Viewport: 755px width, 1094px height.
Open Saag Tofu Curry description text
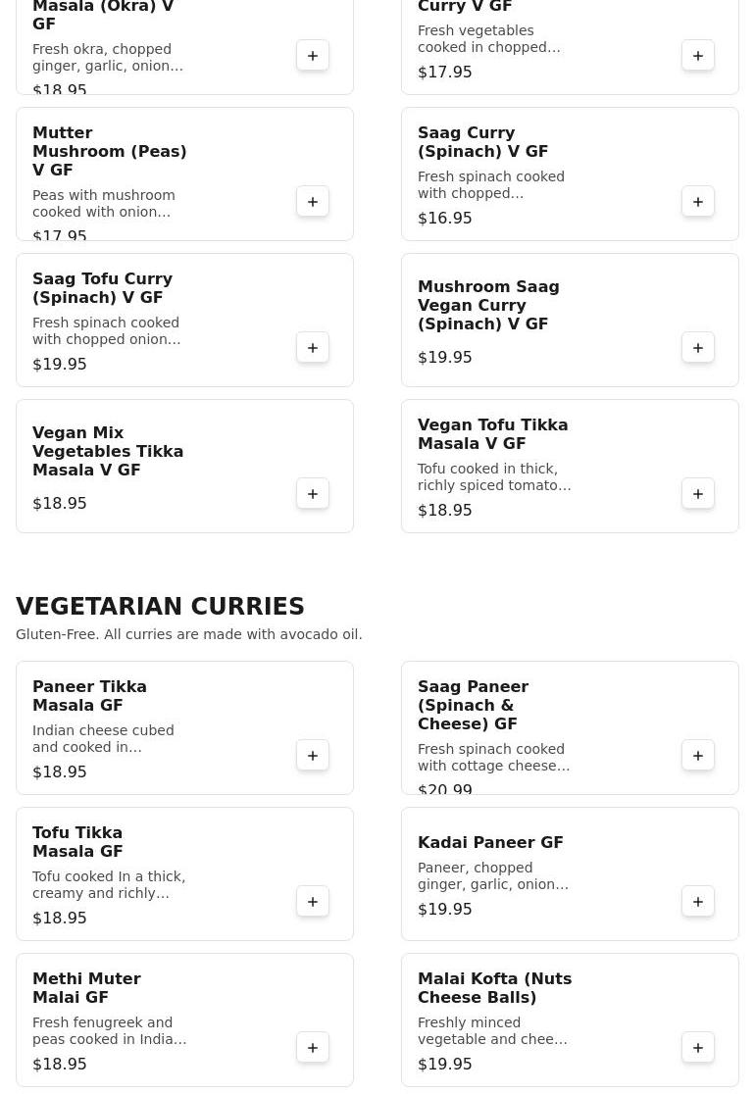tap(106, 330)
